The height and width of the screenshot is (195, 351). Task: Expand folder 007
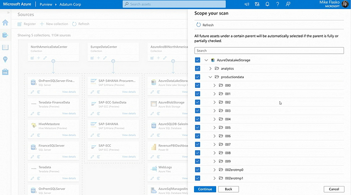215,144
